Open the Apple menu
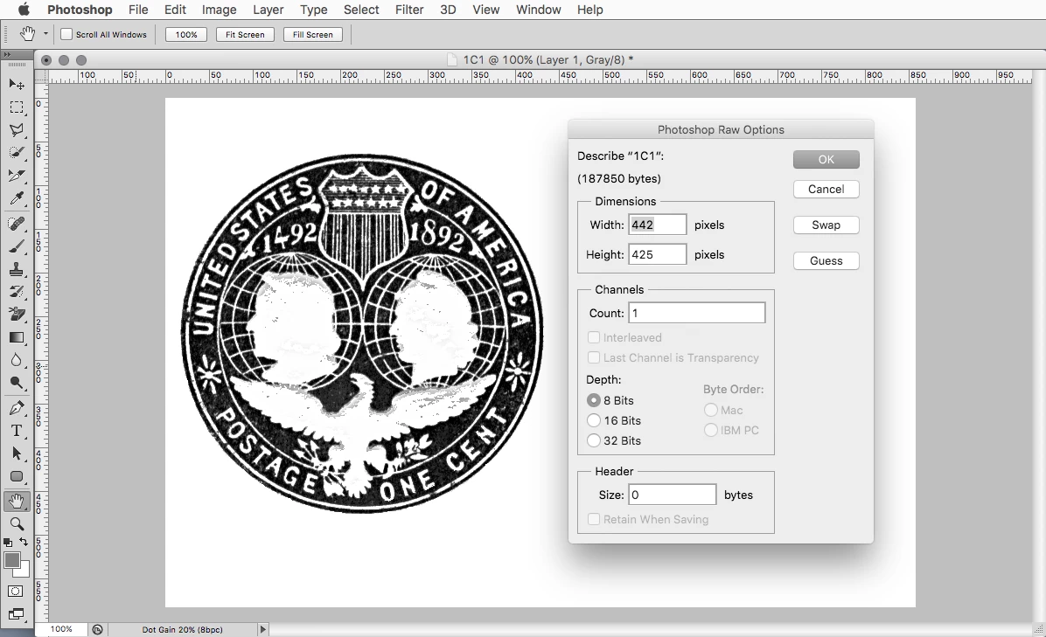 (24, 10)
